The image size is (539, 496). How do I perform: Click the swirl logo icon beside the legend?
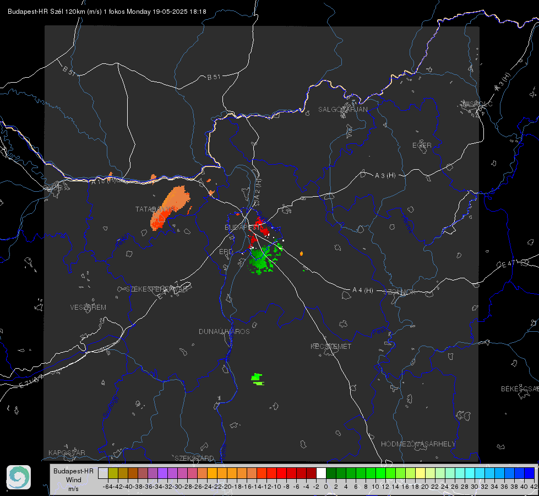point(19,477)
